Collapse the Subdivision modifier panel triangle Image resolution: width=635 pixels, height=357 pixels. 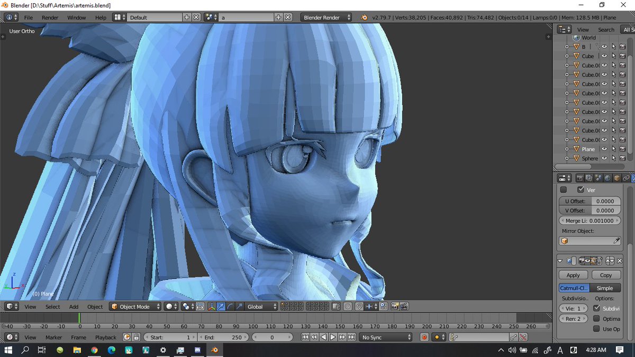[560, 260]
